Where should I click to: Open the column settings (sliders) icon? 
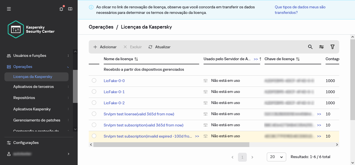[x=321, y=47]
